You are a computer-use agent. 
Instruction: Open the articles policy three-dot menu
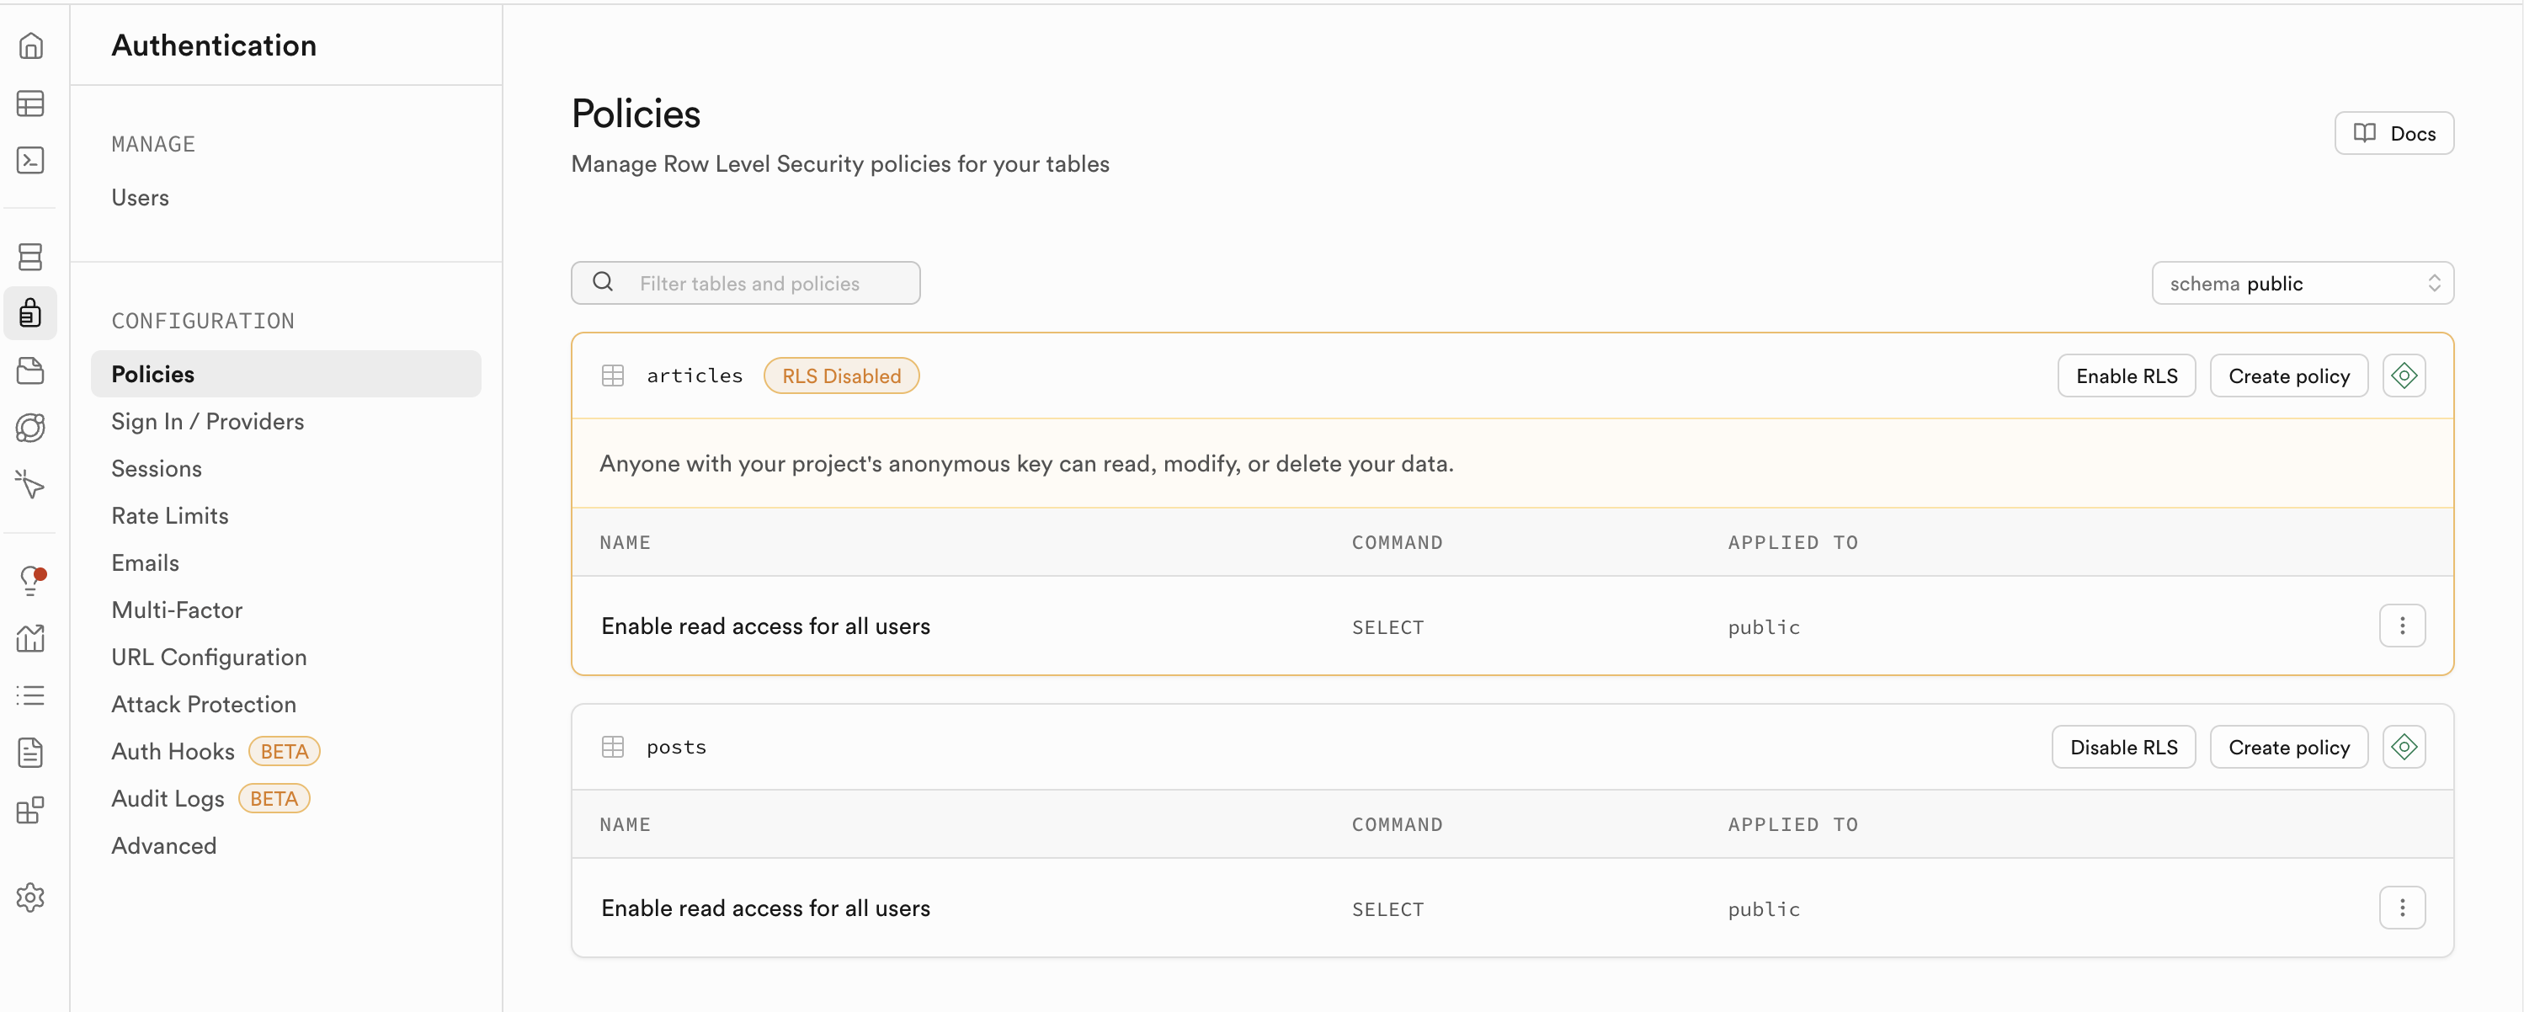(x=2402, y=626)
